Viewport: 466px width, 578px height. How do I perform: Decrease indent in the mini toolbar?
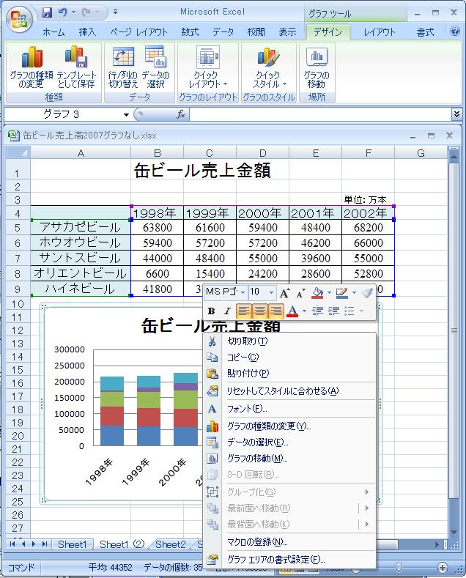[317, 311]
